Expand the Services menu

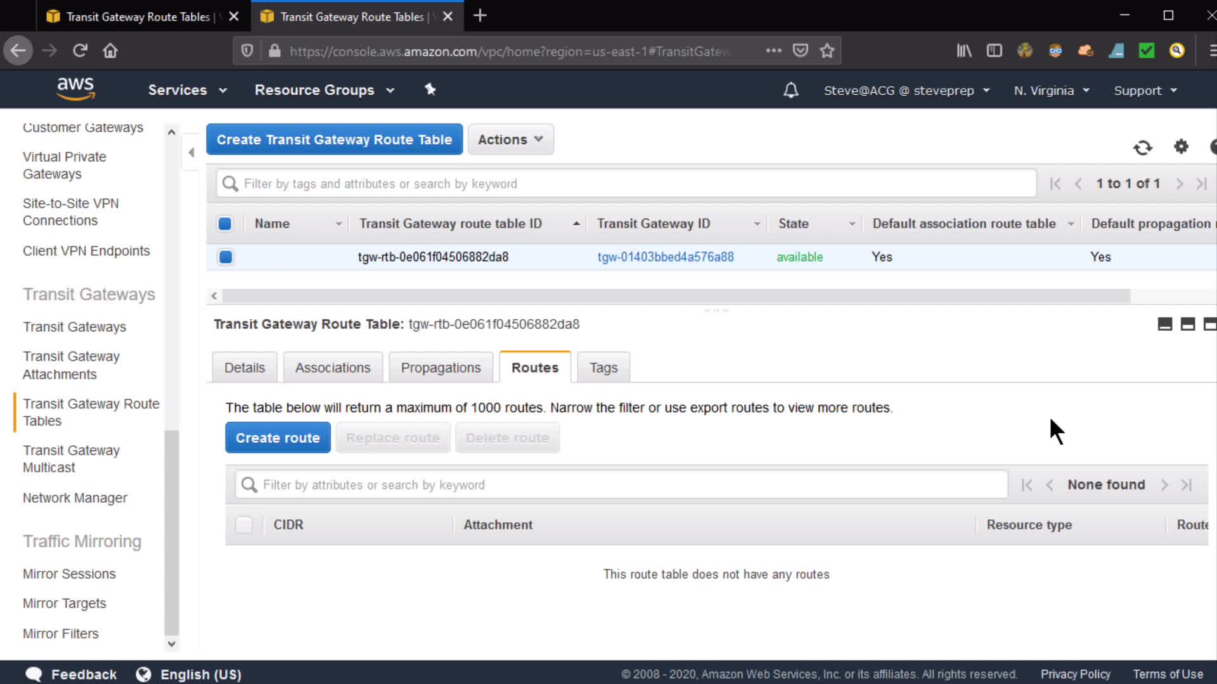point(187,90)
